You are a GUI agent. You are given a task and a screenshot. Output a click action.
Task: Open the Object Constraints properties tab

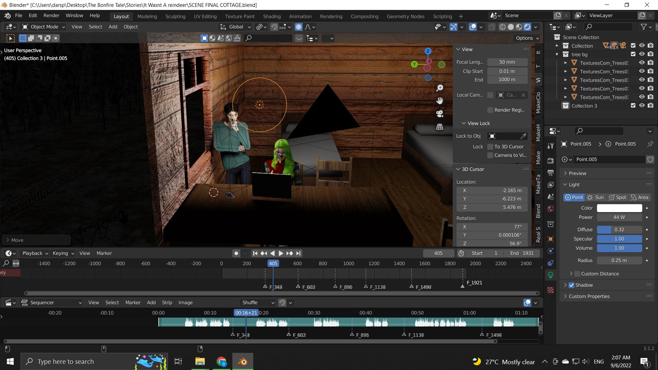550,263
